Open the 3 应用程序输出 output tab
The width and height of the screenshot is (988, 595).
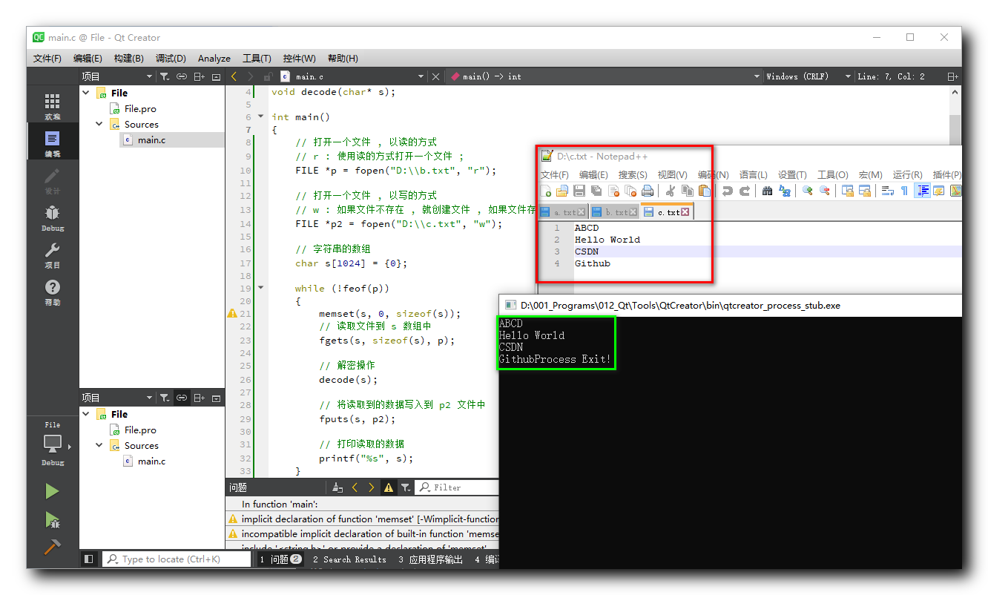430,559
